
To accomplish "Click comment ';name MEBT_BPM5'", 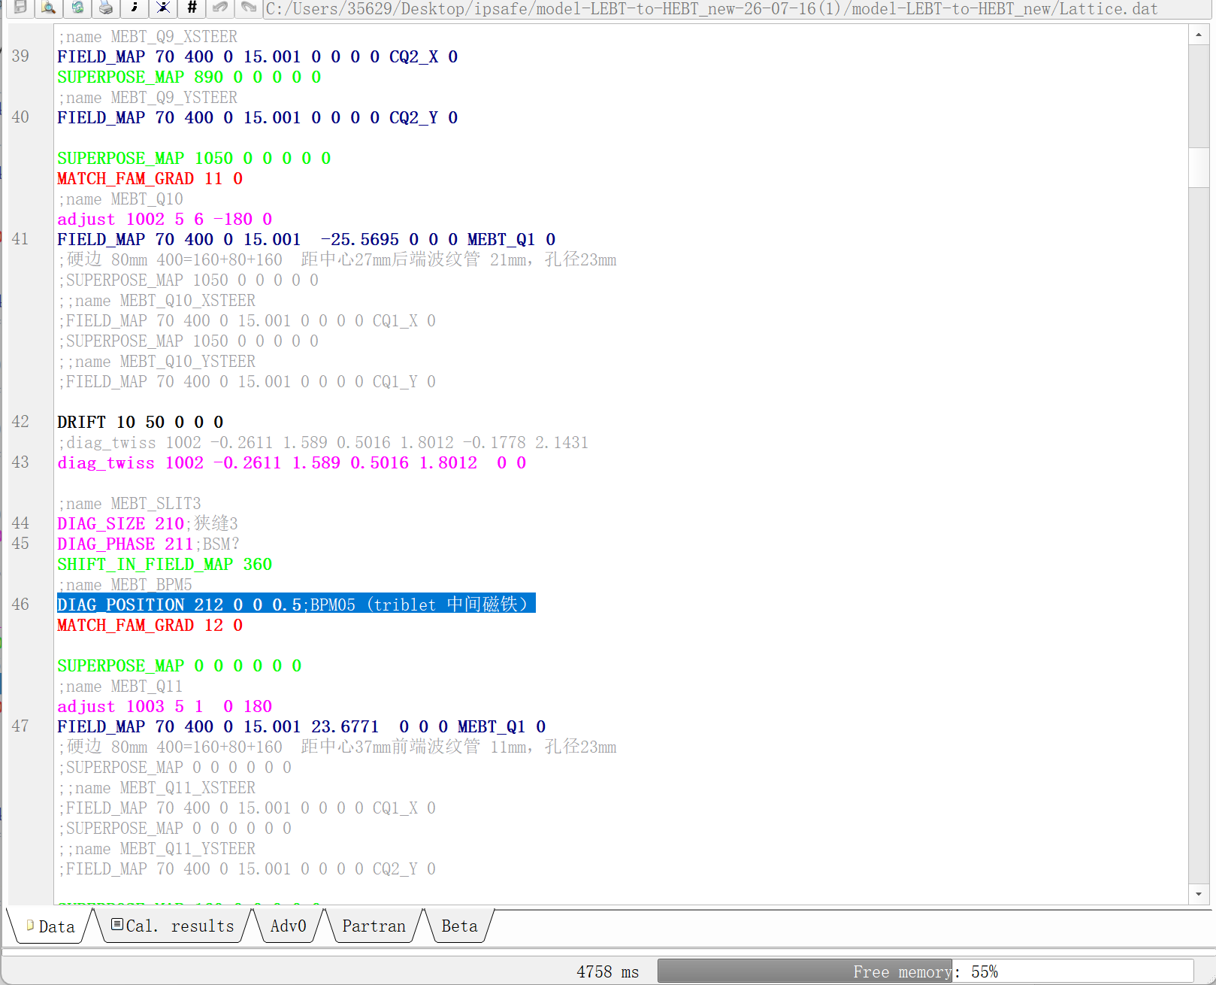I will pyautogui.click(x=125, y=584).
